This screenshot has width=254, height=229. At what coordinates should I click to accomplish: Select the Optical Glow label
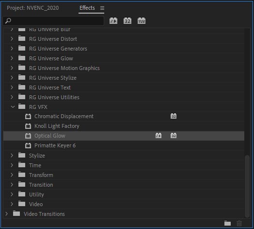point(50,136)
